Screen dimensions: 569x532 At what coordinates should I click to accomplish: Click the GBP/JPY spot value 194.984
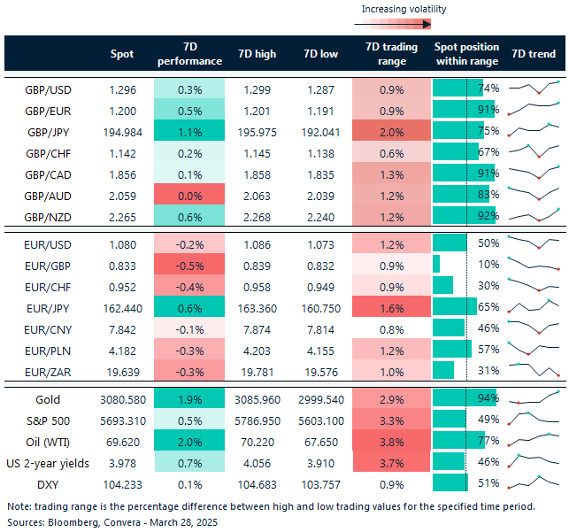123,133
